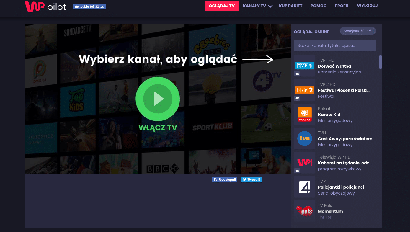Click the channel list scrollbar
Image resolution: width=410 pixels, height=232 pixels.
[380, 62]
